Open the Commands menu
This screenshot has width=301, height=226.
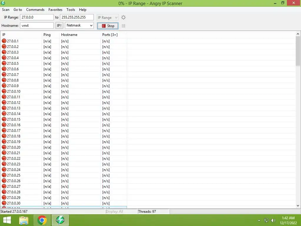pyautogui.click(x=35, y=10)
